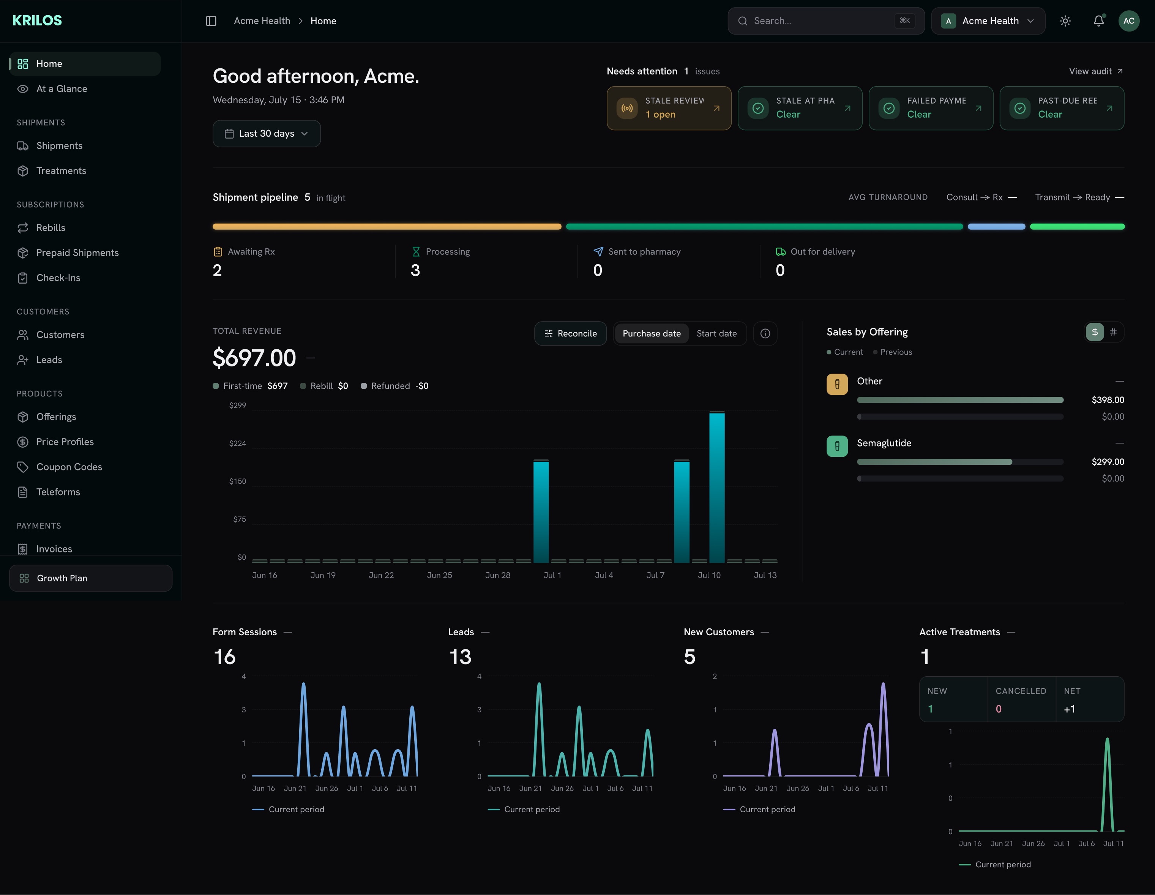Click the Acme Health breadcrumb
Image resolution: width=1155 pixels, height=895 pixels.
point(262,21)
